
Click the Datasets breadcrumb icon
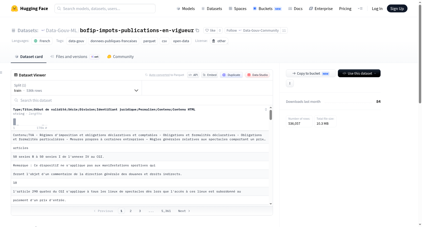(x=13, y=30)
